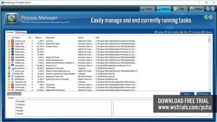Click the acrotray.exe process icon
The width and height of the screenshot is (217, 122).
(13, 41)
